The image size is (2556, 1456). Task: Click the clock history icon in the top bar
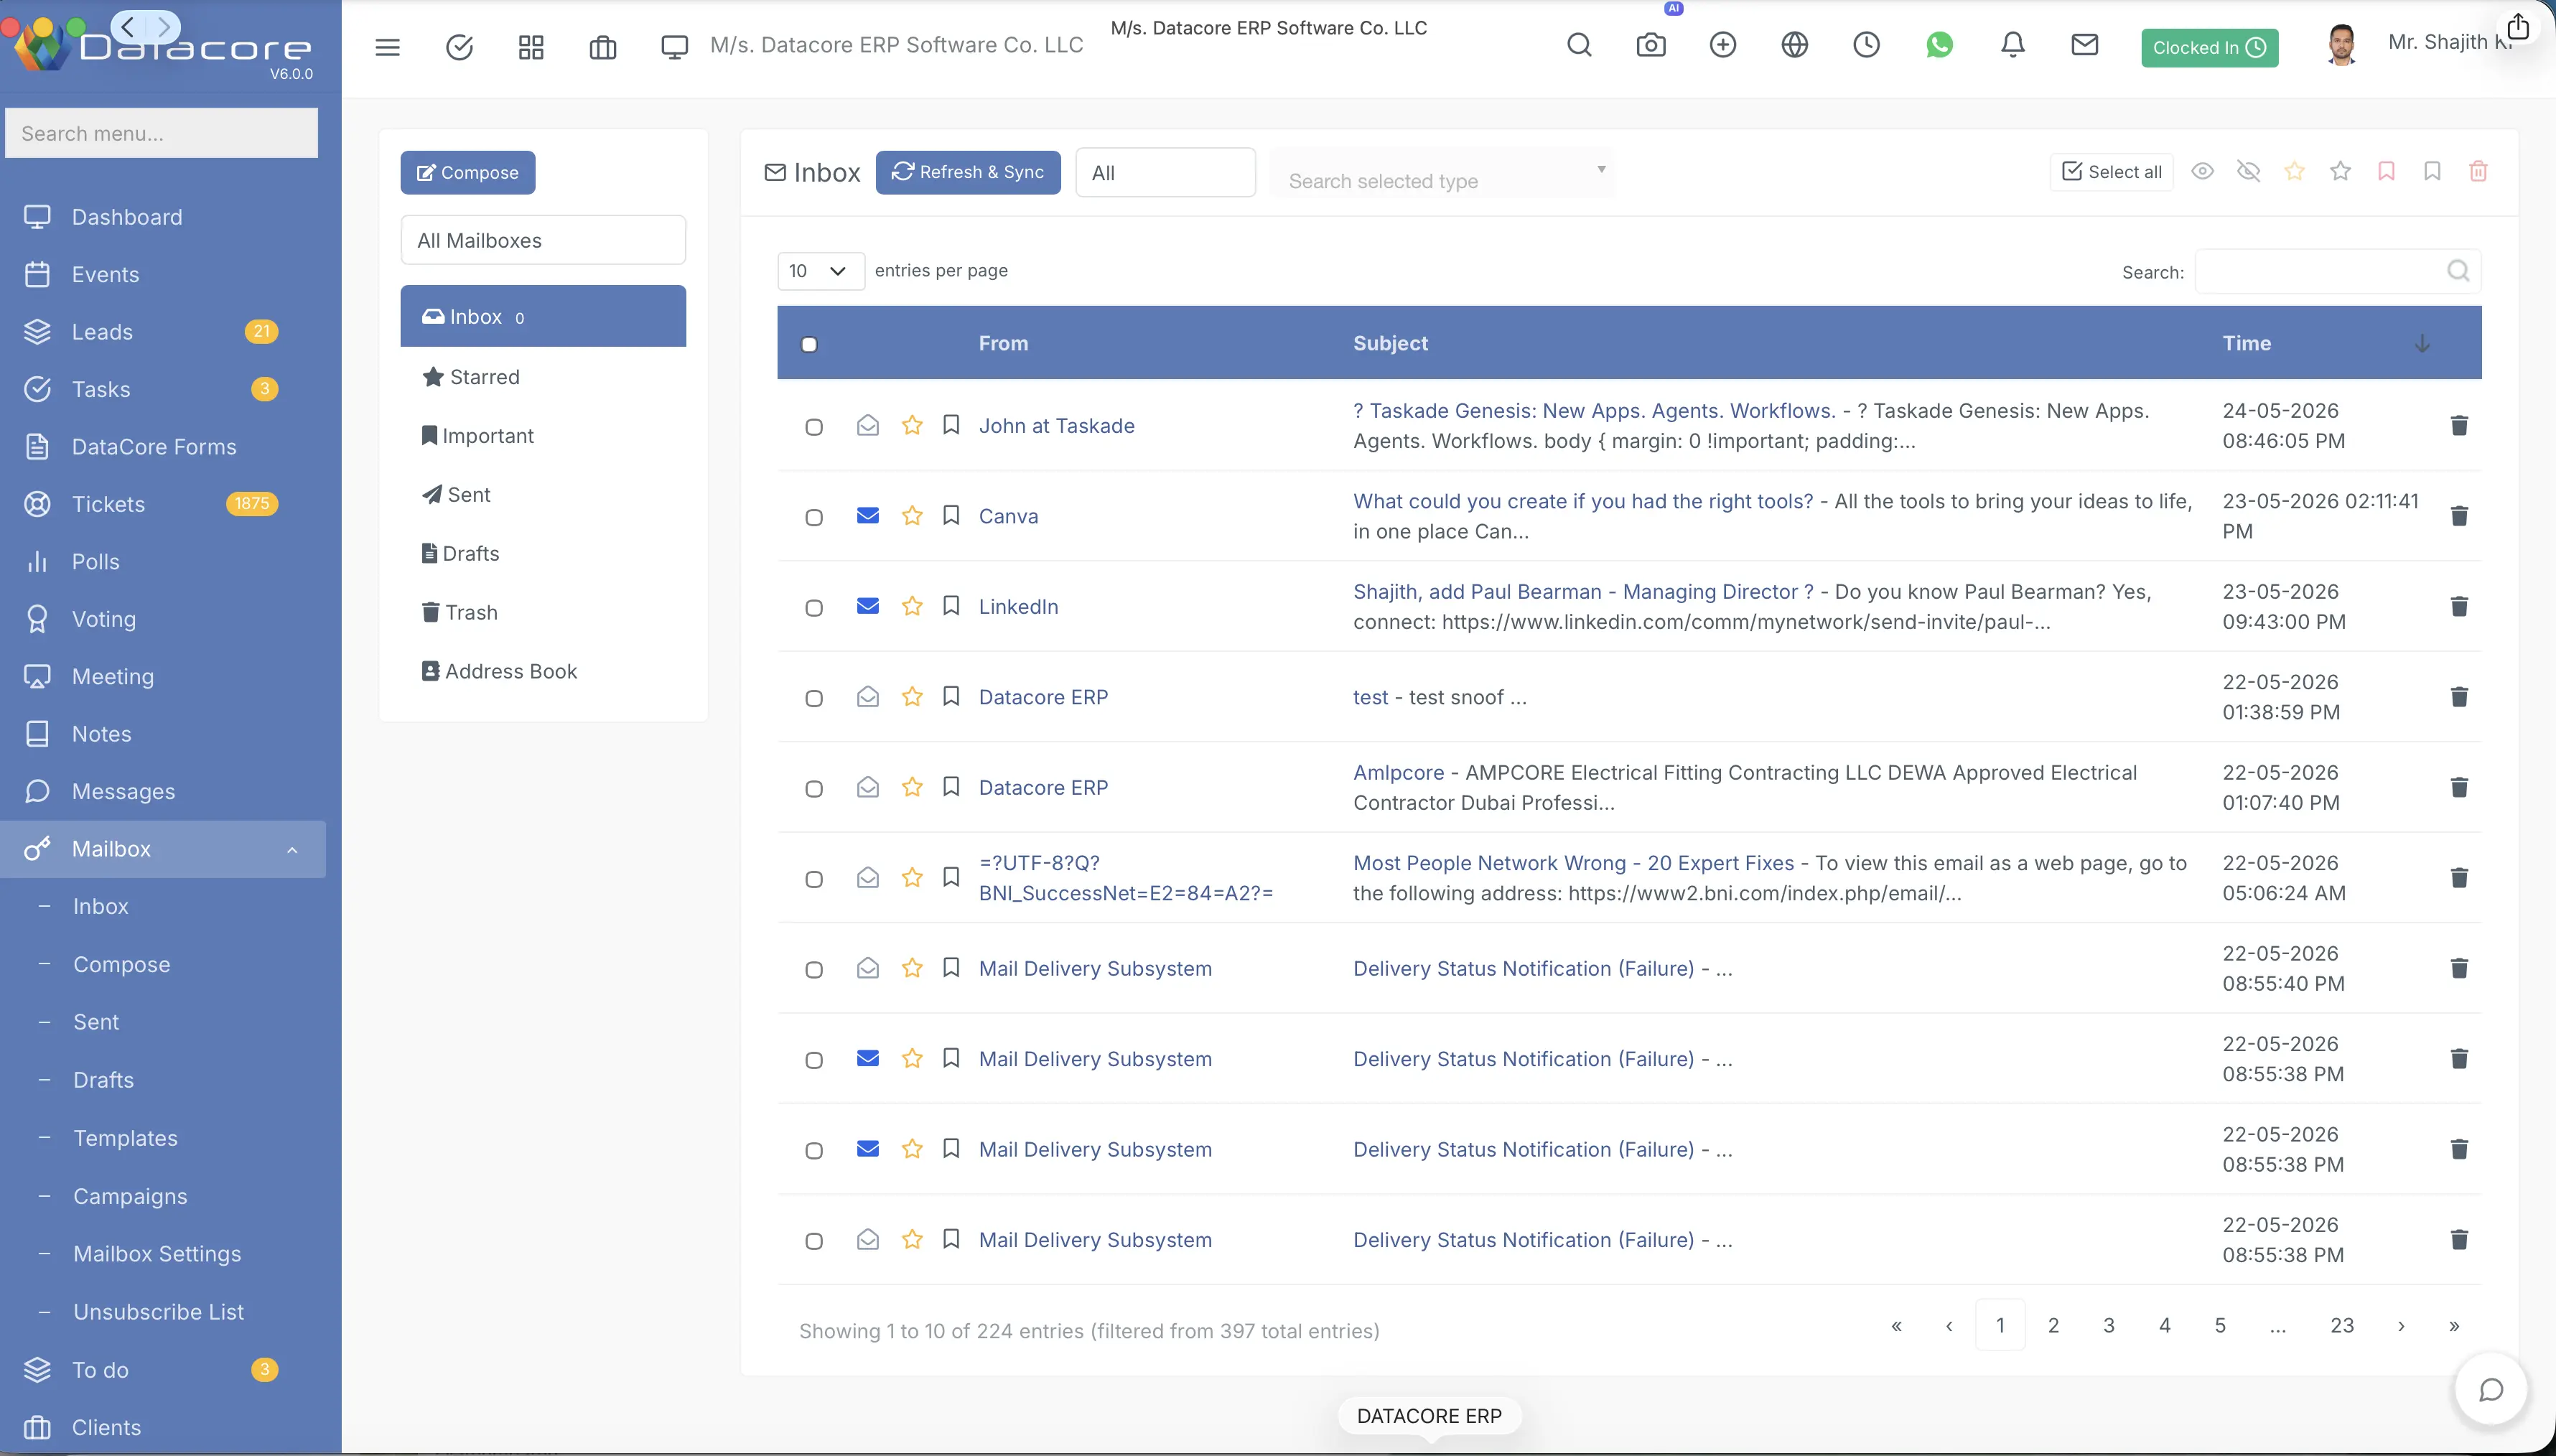pos(1866,45)
